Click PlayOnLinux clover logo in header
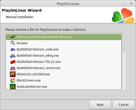Image resolution: width=136 pixels, height=110 pixels. [x=123, y=15]
